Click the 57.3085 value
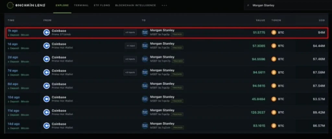The image size is (332, 139). point(259,46)
